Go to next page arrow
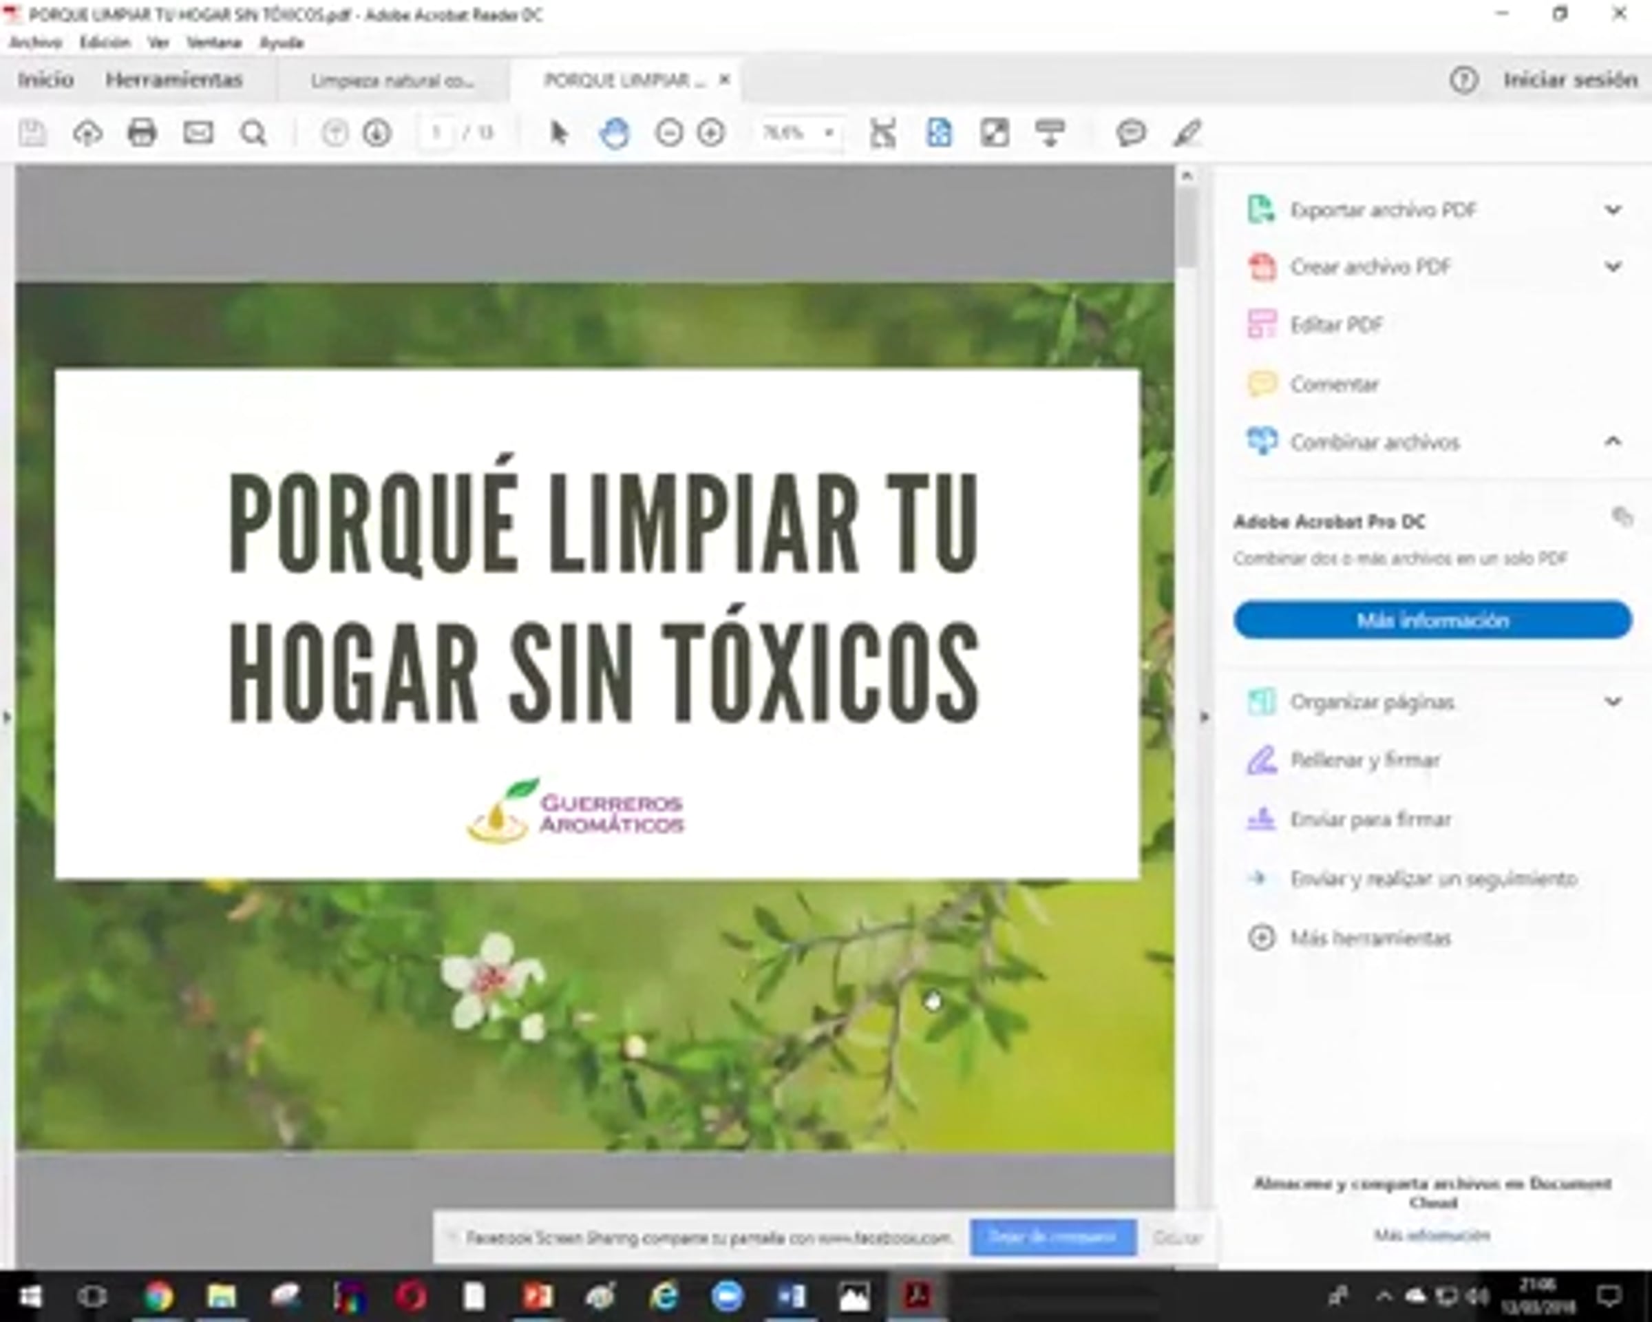Image resolution: width=1652 pixels, height=1322 pixels. tap(377, 134)
